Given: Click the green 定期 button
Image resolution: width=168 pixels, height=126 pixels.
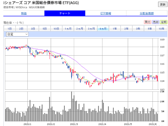Looking at the screenshot, I should coord(164,22).
